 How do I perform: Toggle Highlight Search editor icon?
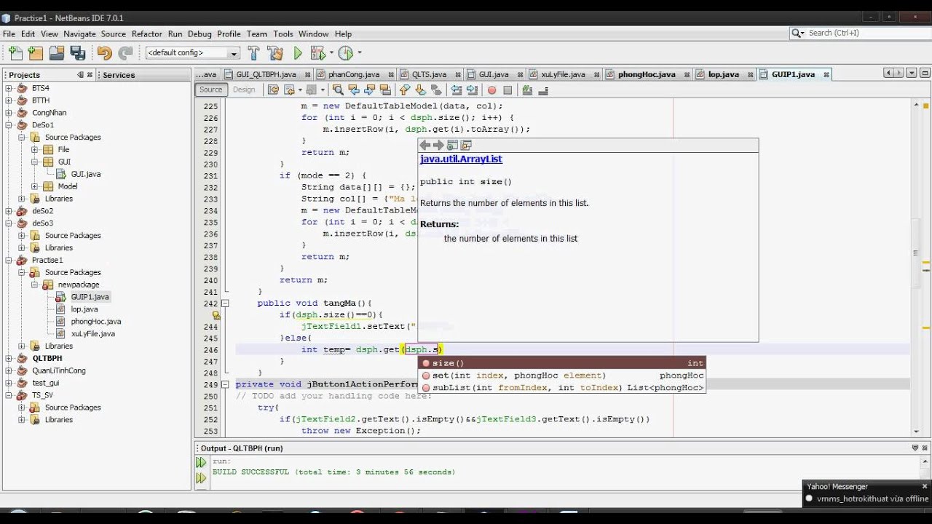click(x=385, y=90)
